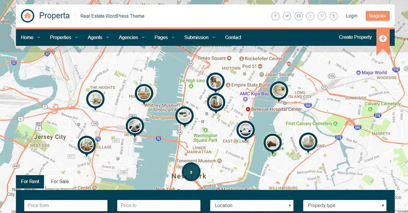This screenshot has height=213, width=408.
Task: Open the YouTube icon in header
Action: tap(299, 16)
